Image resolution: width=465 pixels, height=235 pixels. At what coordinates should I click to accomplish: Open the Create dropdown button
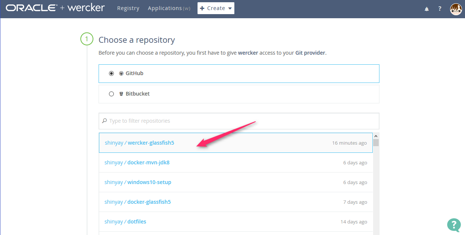pos(216,8)
